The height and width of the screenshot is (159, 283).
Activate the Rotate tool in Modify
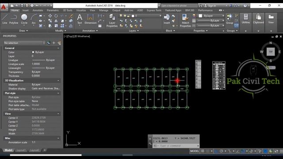click(56, 16)
